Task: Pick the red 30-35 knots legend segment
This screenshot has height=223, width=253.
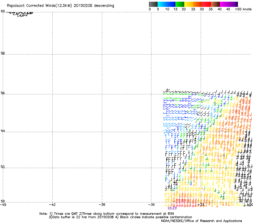Action: pos(207,4)
